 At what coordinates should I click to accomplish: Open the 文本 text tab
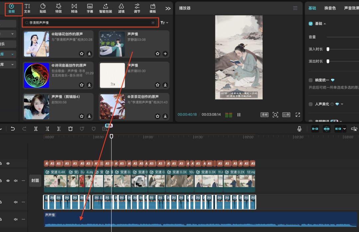pyautogui.click(x=27, y=8)
